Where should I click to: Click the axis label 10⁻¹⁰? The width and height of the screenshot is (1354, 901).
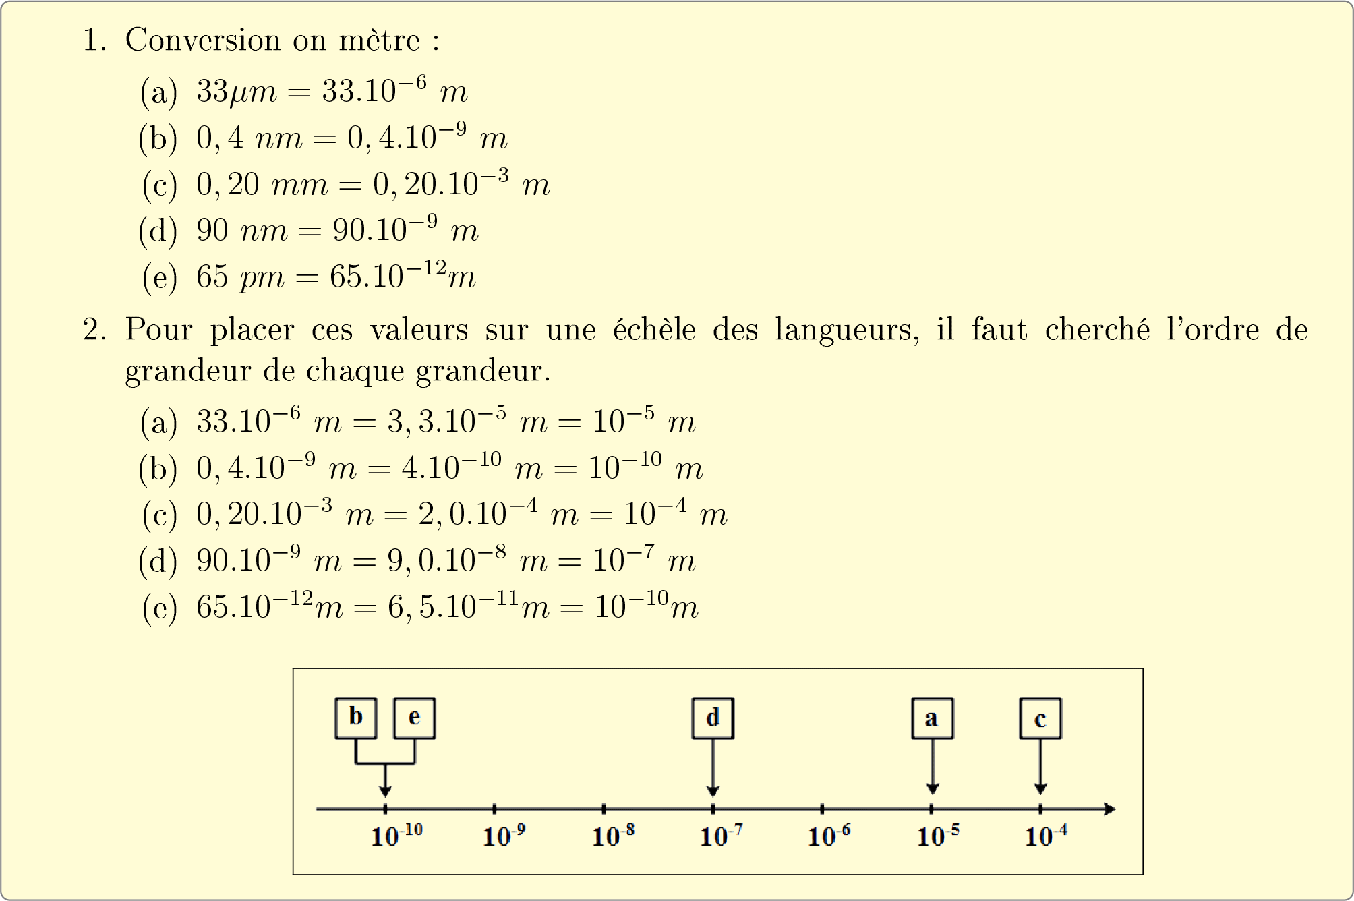397,835
